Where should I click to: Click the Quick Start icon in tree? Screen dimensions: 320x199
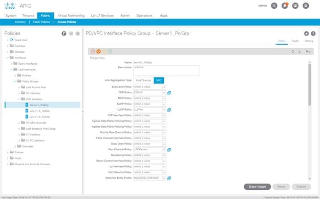click(x=11, y=40)
